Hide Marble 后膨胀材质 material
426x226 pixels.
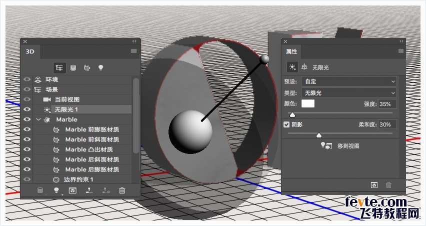[27, 169]
